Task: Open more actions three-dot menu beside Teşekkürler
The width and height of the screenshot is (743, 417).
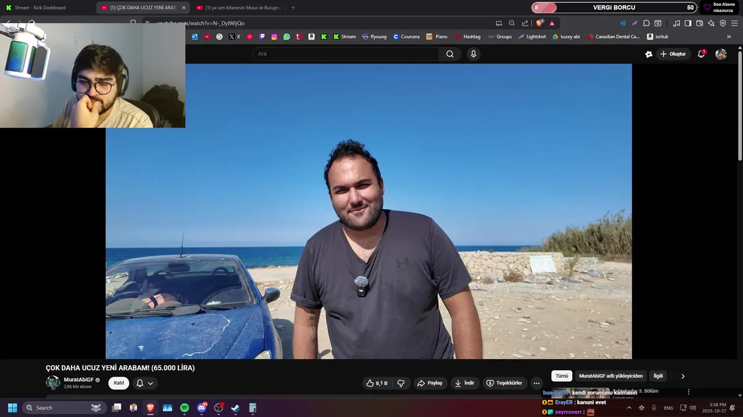Action: point(536,383)
